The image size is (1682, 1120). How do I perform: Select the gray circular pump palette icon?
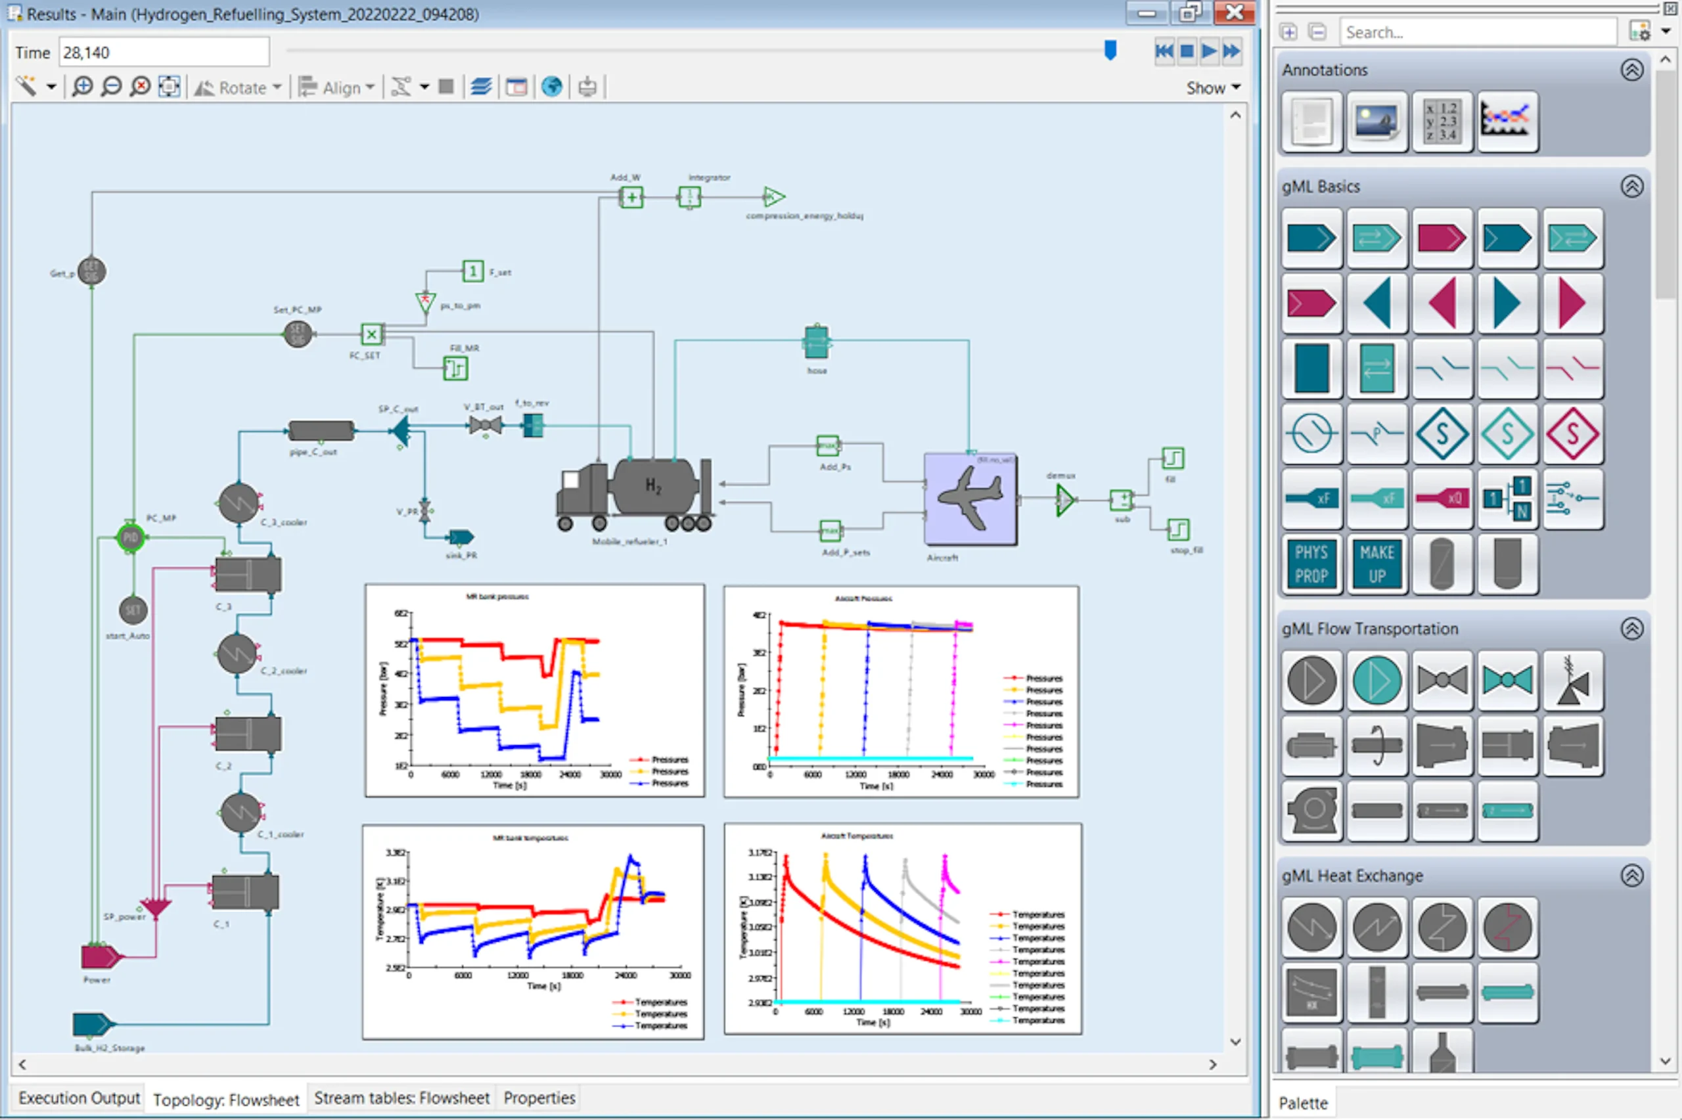(1312, 680)
